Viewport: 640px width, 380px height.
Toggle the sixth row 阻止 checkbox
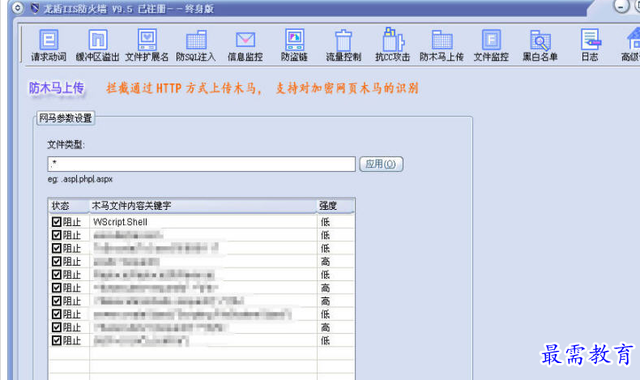pyautogui.click(x=57, y=288)
